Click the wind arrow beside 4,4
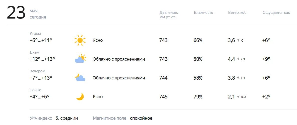Viewport: 297px width, 125px height. tap(238, 59)
